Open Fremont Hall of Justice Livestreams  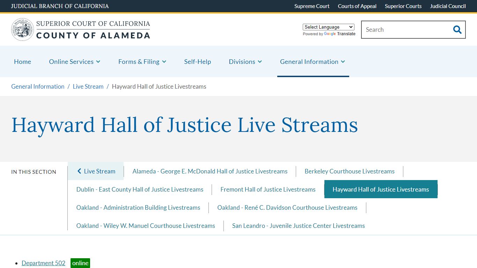(268, 189)
